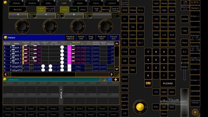
Task: Click horizontal scrollbar thumb in Fixture sheet
Action: click(43, 74)
